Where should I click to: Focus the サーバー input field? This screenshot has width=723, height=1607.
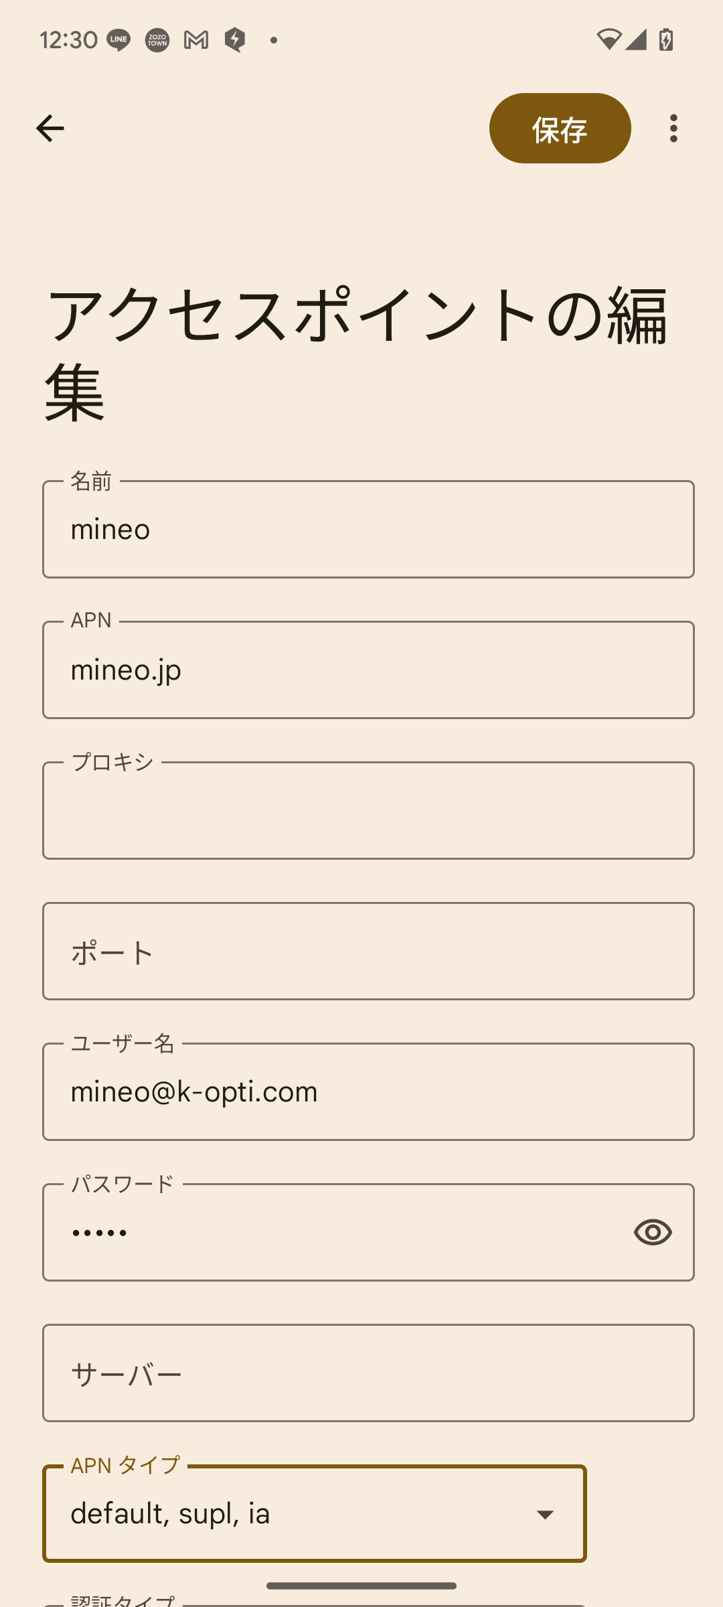[x=368, y=1373]
